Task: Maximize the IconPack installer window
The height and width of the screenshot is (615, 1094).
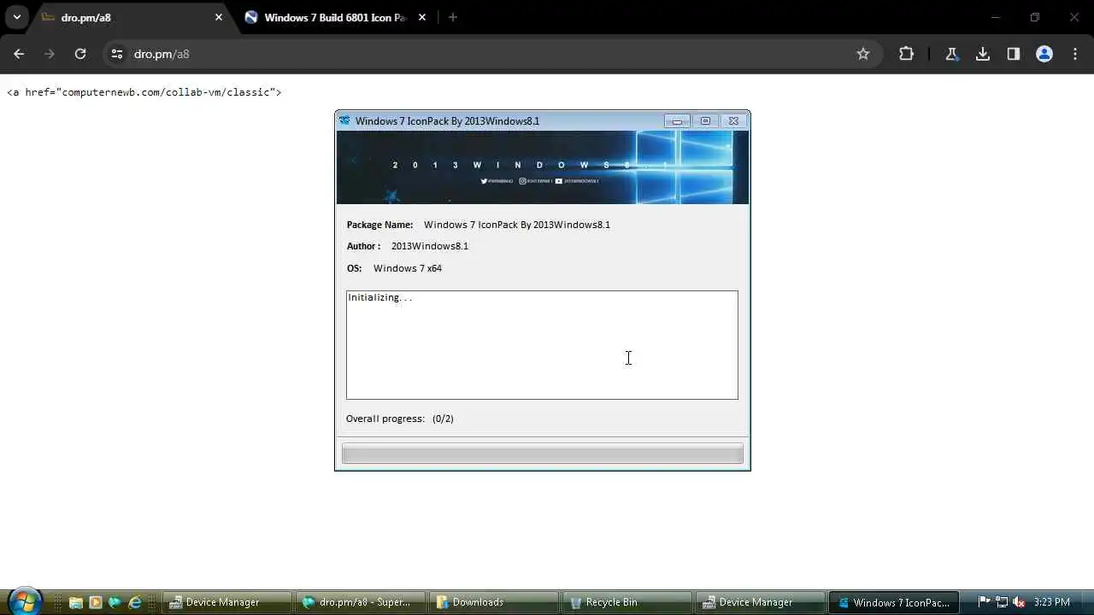Action: pos(705,121)
